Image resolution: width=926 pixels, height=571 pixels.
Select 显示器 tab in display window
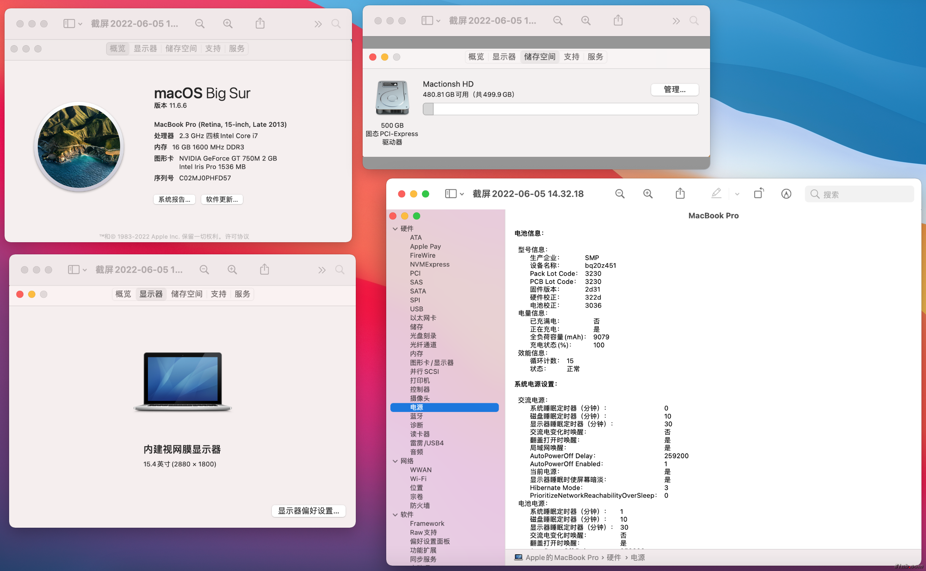[x=151, y=294]
